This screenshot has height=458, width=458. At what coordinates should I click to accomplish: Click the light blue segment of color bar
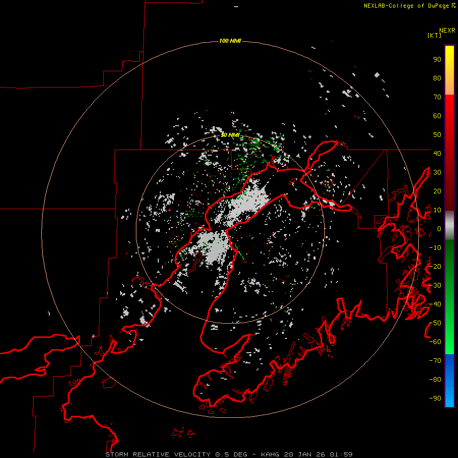(x=449, y=394)
